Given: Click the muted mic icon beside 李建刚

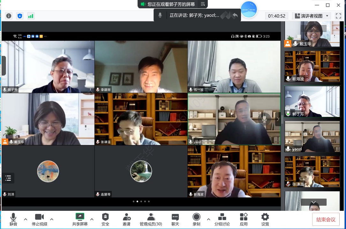Looking at the screenshot, I should (98, 90).
